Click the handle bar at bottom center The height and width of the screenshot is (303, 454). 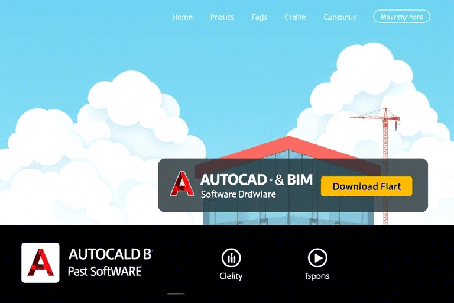(x=176, y=294)
